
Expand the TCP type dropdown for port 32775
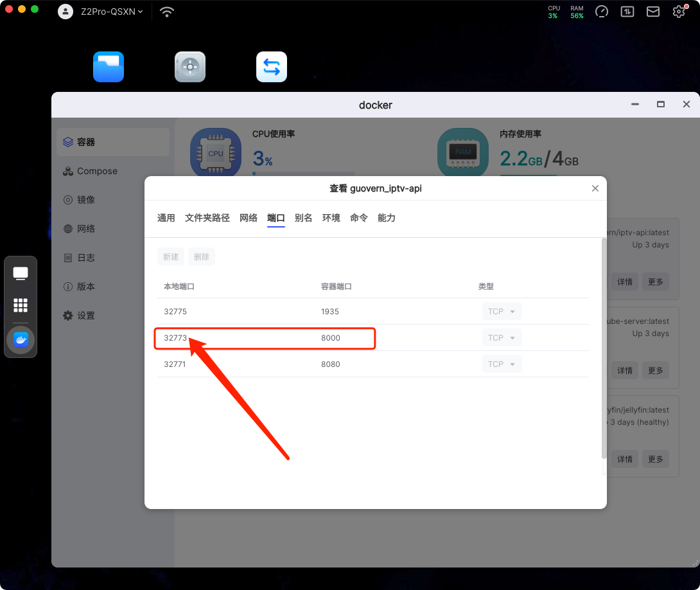point(502,312)
